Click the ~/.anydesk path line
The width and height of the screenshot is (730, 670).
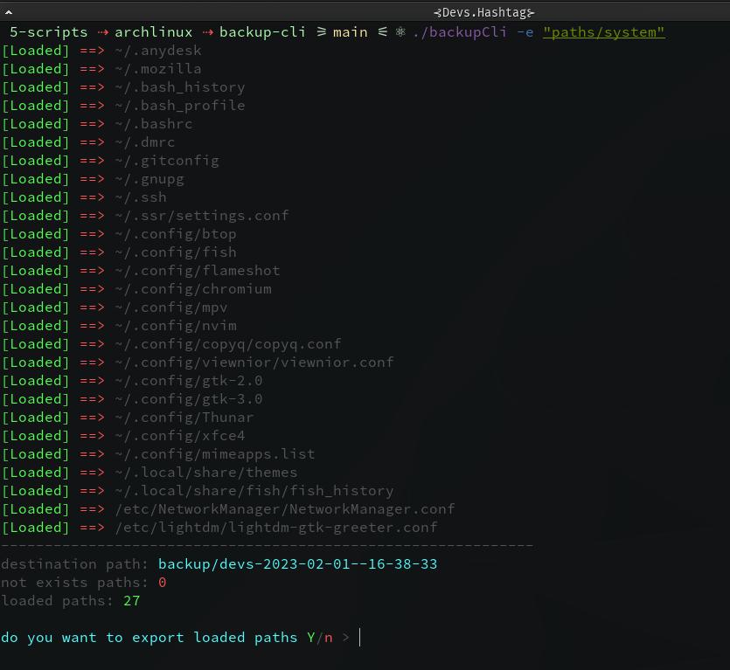coord(158,51)
